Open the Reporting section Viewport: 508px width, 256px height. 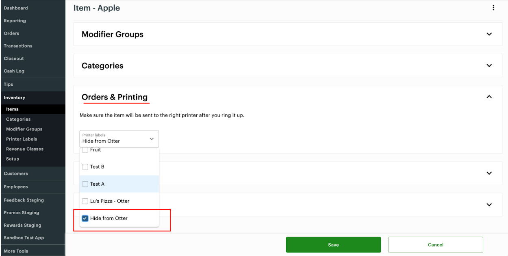pos(15,20)
